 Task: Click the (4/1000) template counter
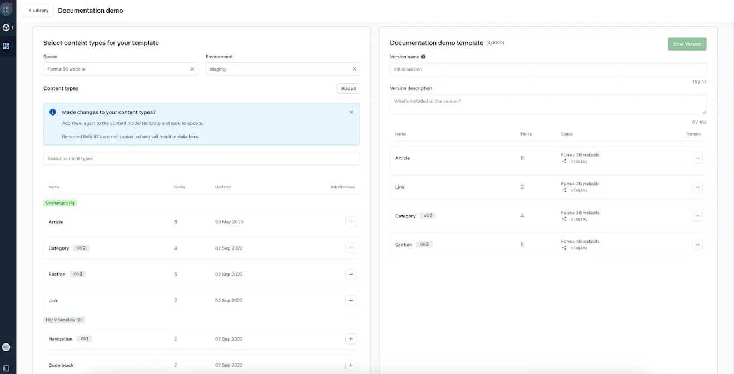click(495, 43)
